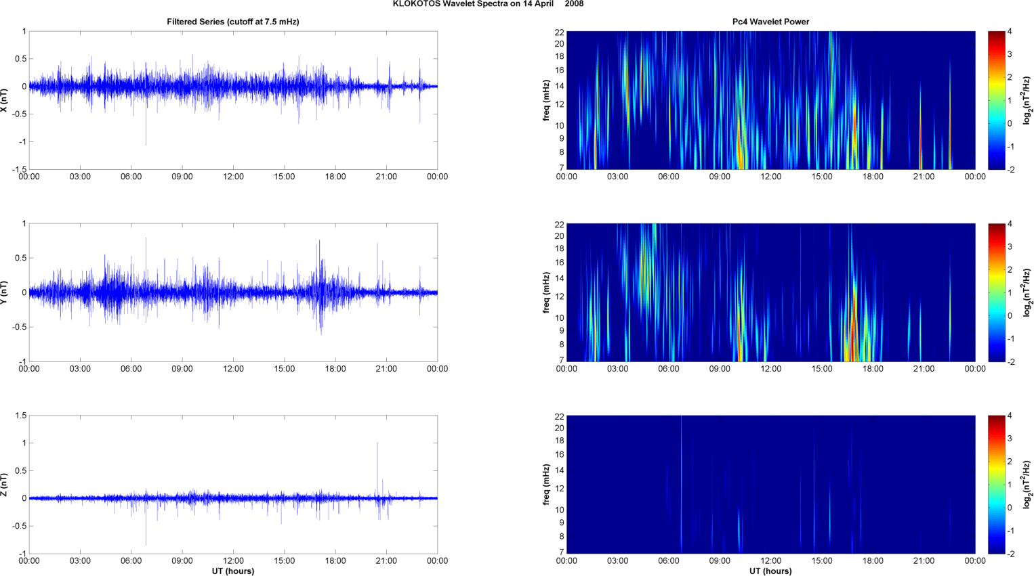Click the "4" tick on the top colorbar

(1010, 32)
